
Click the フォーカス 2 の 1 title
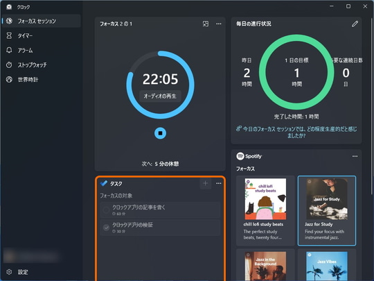click(x=116, y=24)
